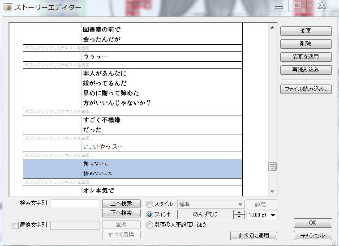Open the あんずもじ font selector
This screenshot has width=339, height=246.
[206, 214]
